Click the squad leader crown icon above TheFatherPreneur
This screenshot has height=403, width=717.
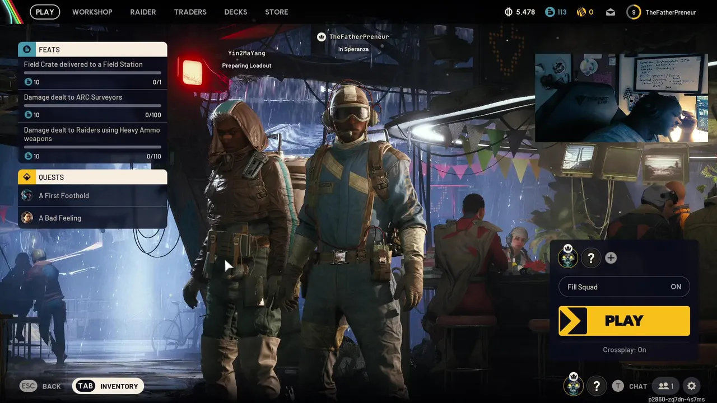322,37
